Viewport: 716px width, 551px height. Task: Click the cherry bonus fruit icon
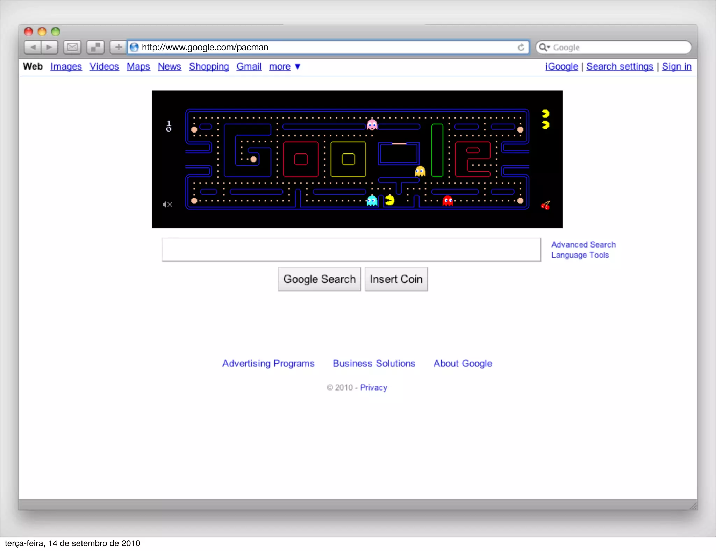(545, 205)
